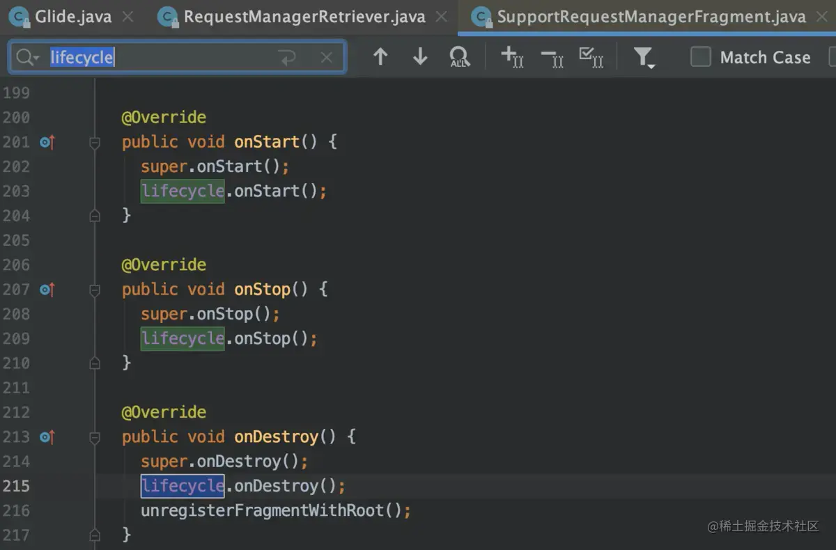Collapse the onStop method fold
This screenshot has width=836, height=550.
95,290
